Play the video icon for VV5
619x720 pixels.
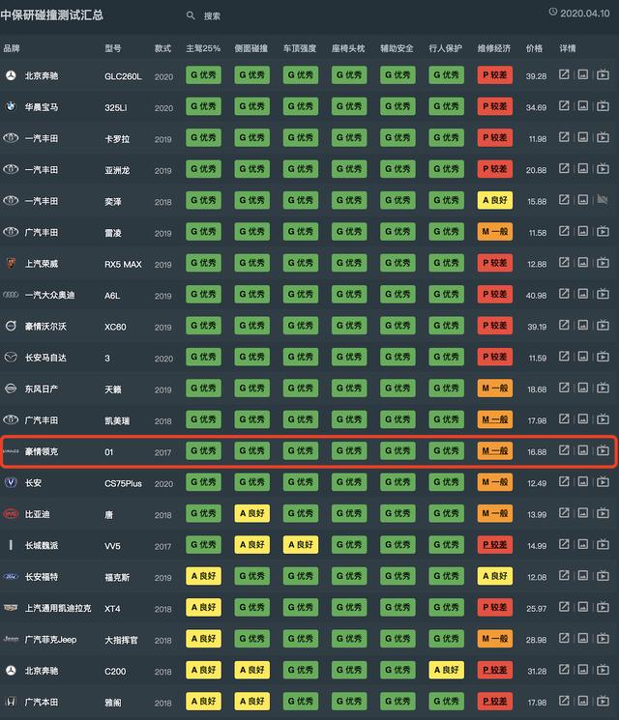point(603,545)
